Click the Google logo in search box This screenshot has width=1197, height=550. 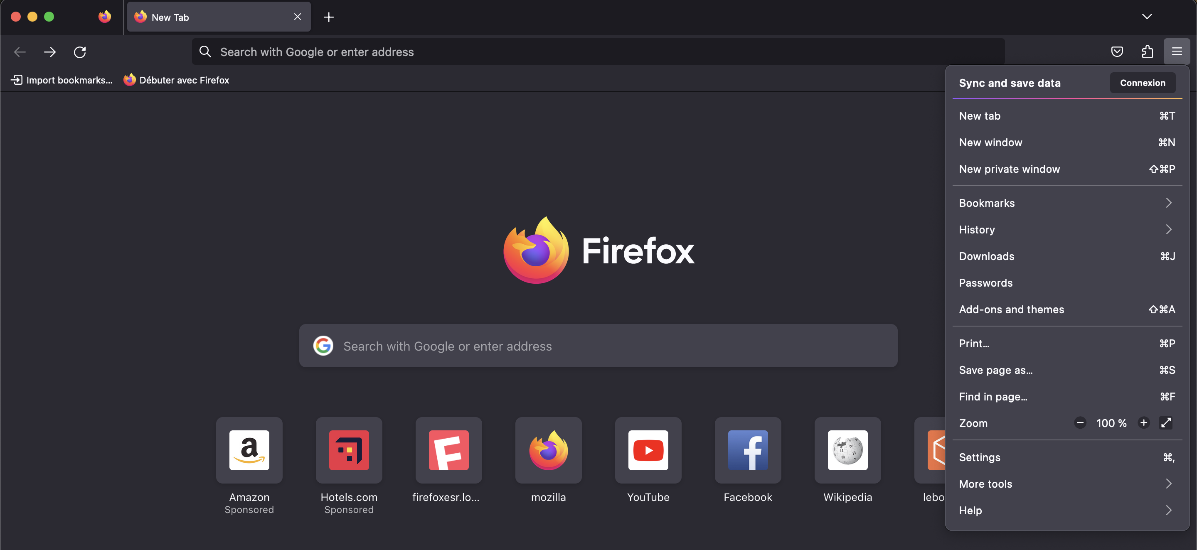click(323, 346)
